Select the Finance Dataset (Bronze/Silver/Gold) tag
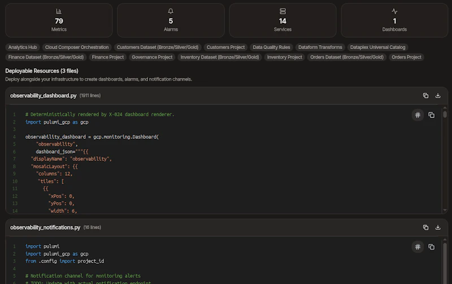 tap(46, 57)
